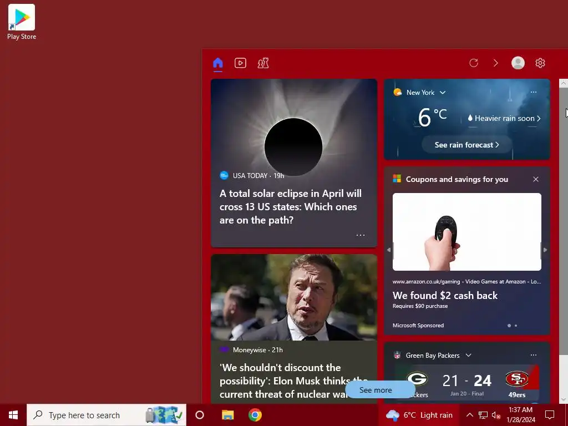
Task: Open File Explorer from taskbar
Action: pos(227,415)
